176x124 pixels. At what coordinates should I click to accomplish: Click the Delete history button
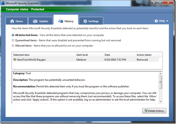pos(154,111)
